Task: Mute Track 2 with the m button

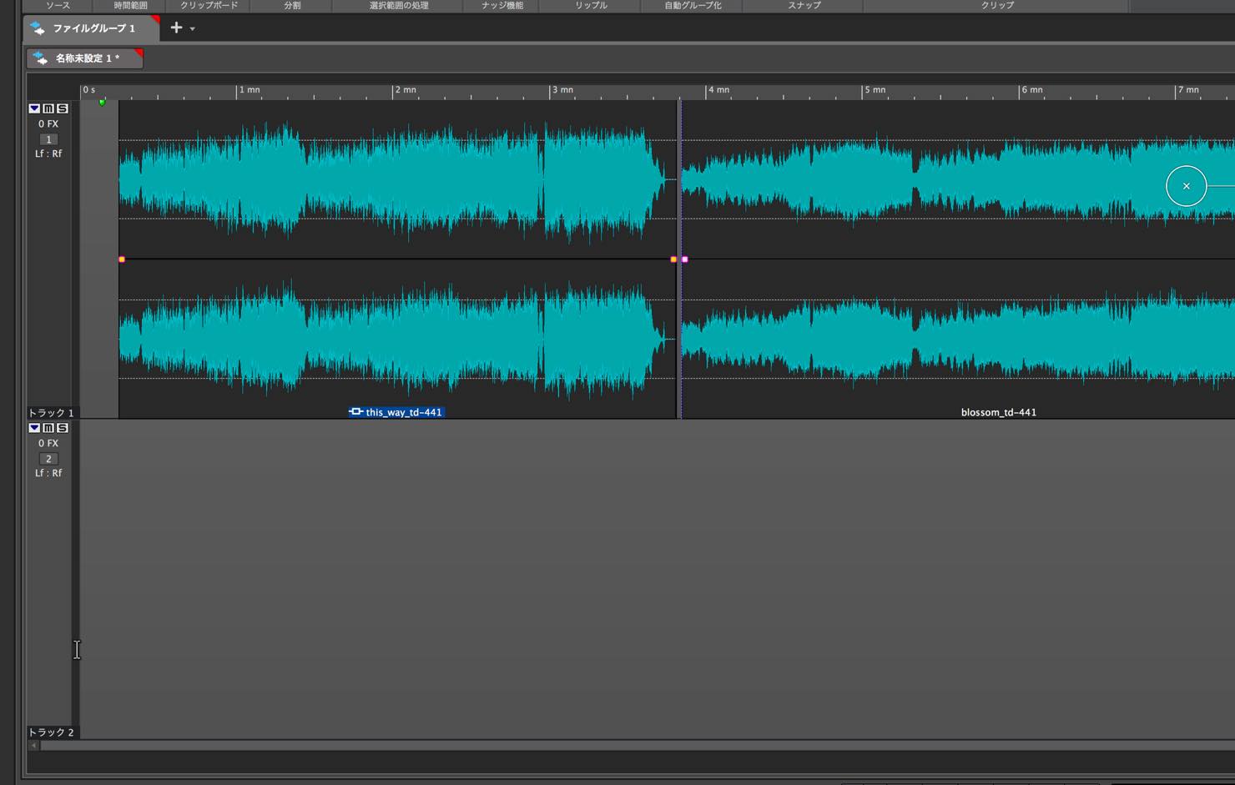Action: click(48, 428)
